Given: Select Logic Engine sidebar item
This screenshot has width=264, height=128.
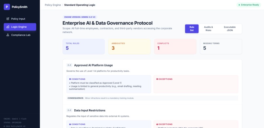Looking at the screenshot, I should tap(20, 27).
